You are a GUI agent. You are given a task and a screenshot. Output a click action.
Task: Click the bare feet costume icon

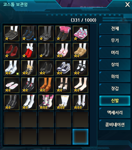pyautogui.click(x=80, y=85)
